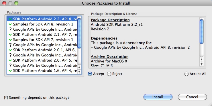Click the Packages list scroll down arrow

tap(79, 72)
